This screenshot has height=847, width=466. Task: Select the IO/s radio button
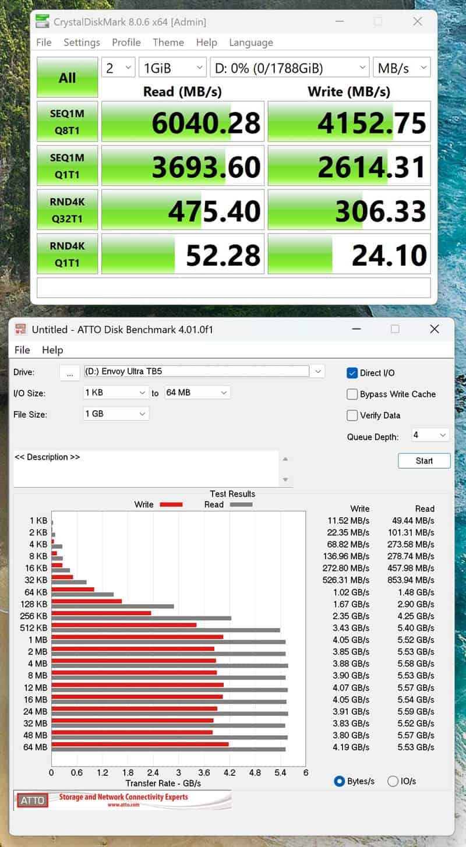(x=393, y=781)
